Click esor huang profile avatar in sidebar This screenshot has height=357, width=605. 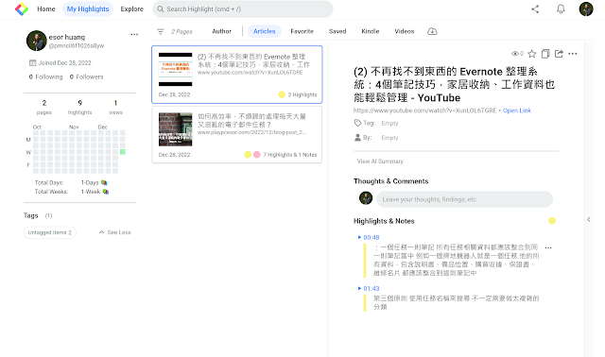click(x=36, y=41)
